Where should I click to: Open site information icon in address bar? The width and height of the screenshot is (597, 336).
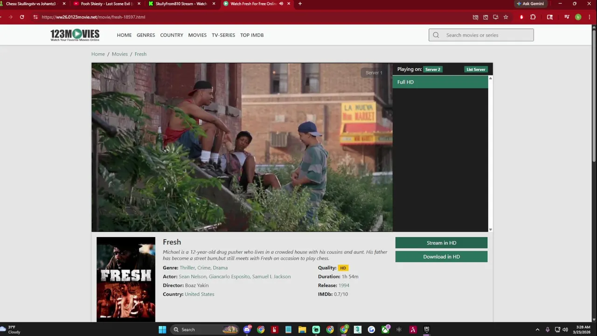click(x=35, y=17)
